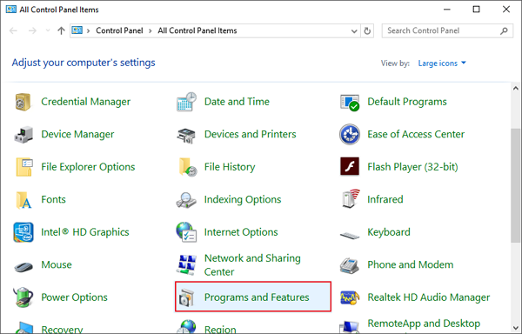Image resolution: width=522 pixels, height=334 pixels.
Task: Open the File Explorer Options link
Action: [x=88, y=167]
